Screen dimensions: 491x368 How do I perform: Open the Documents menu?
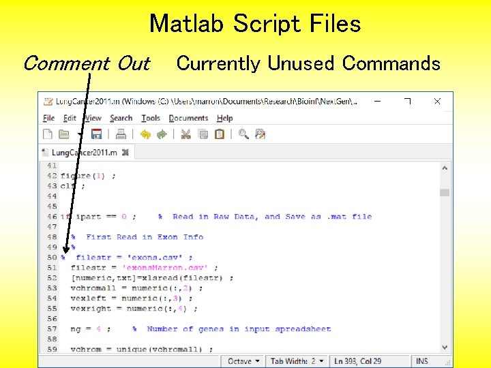tap(188, 118)
